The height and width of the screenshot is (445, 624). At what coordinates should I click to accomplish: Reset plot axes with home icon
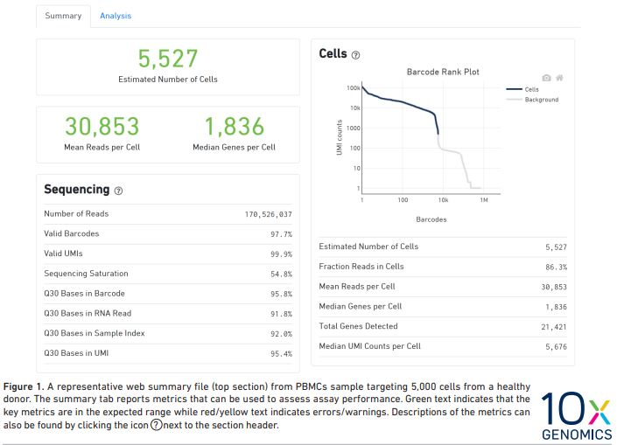point(559,78)
